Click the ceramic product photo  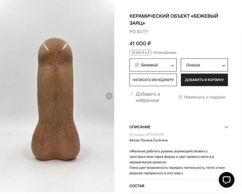click(x=56, y=99)
